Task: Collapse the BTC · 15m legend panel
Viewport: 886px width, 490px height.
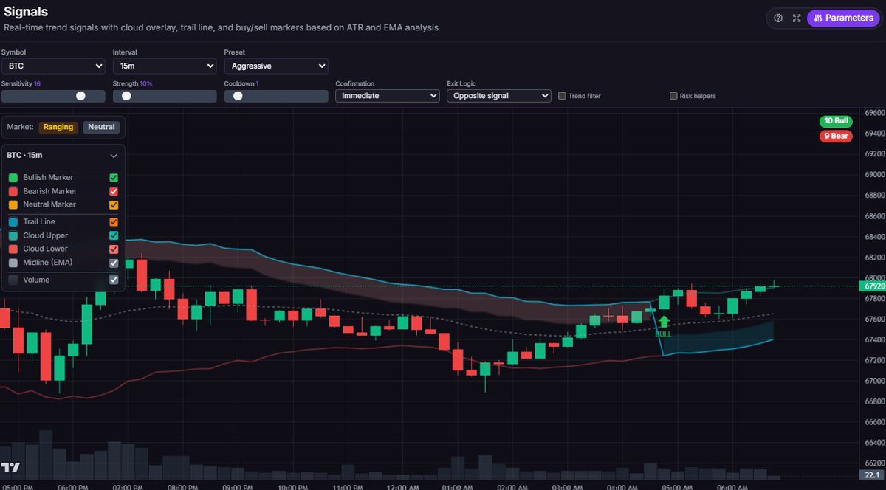Action: click(114, 156)
